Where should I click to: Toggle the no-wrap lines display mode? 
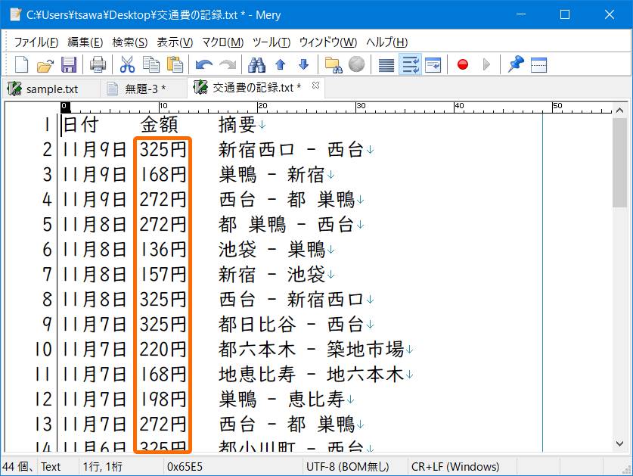tap(385, 65)
